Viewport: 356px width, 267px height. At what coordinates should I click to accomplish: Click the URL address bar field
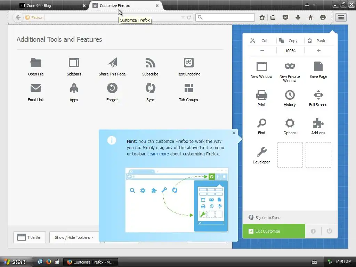coord(114,17)
